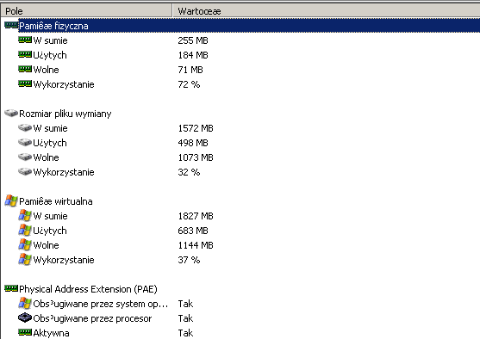Click disk icon next to swap Wolne
The height and width of the screenshot is (339, 480).
[25, 157]
